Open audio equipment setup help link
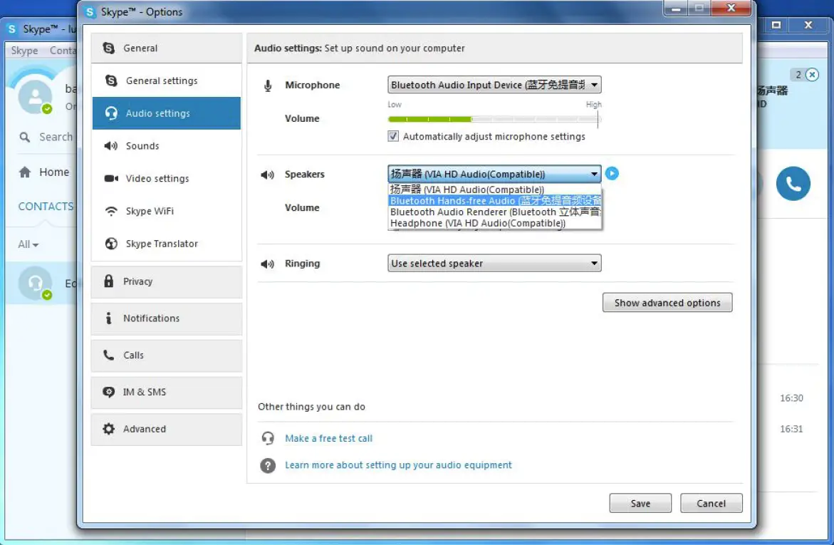Image resolution: width=834 pixels, height=545 pixels. 398,465
